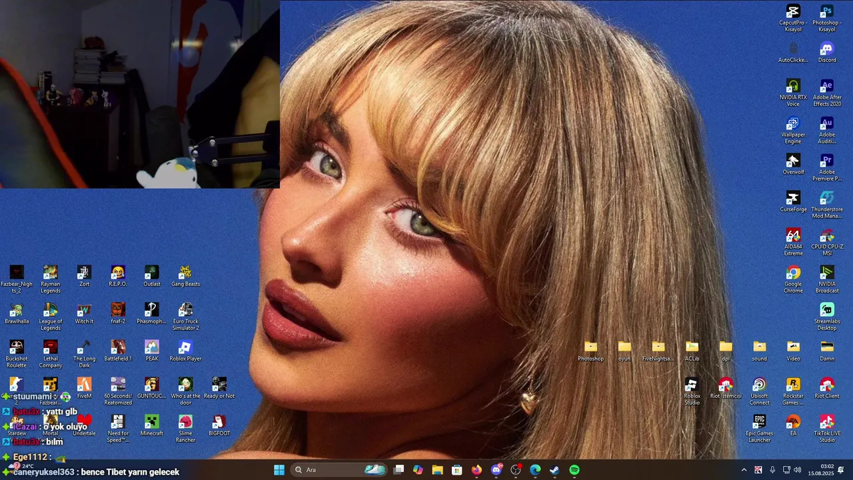
Task: Select League of Legends desktop icon
Action: (x=50, y=316)
